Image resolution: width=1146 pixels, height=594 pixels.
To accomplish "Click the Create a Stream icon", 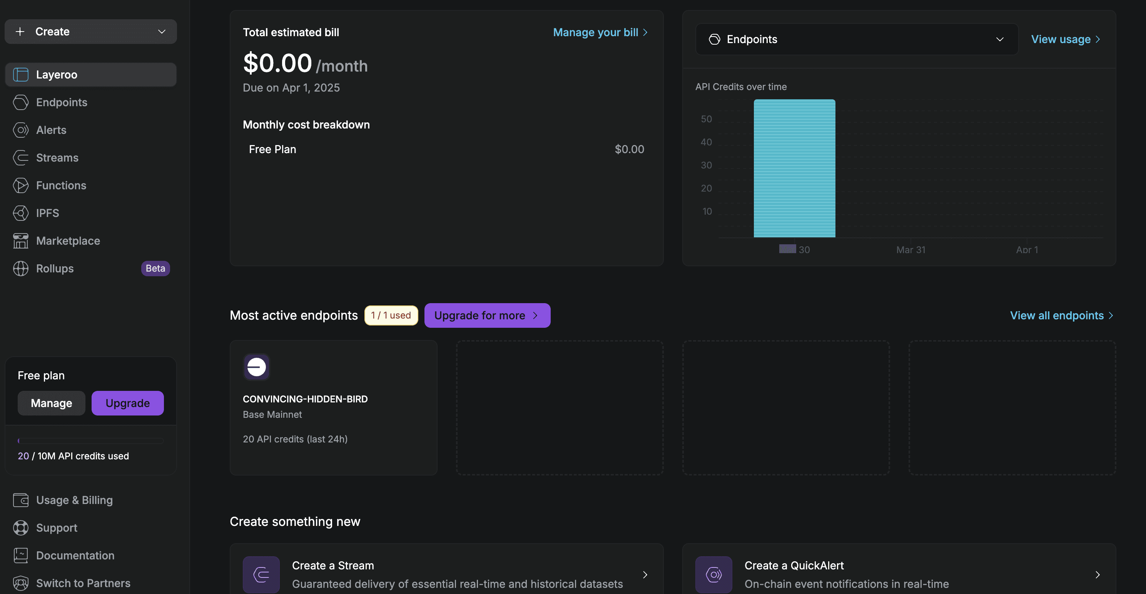I will [x=261, y=574].
